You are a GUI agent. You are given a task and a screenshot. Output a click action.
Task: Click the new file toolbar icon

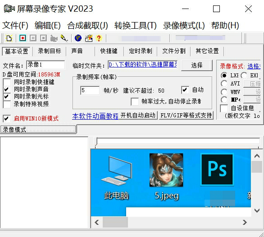click(9, 38)
